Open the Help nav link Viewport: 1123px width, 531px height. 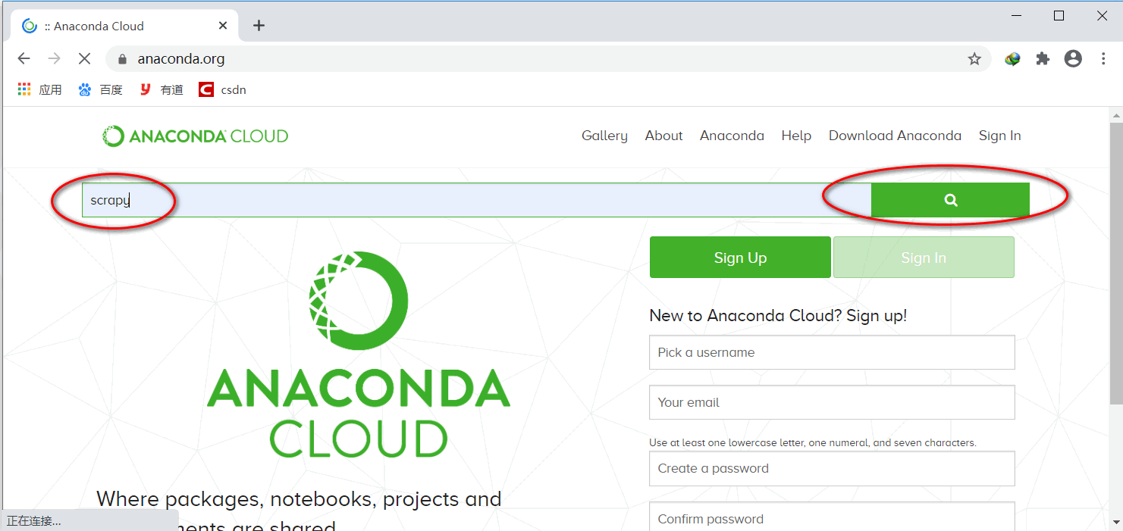796,136
